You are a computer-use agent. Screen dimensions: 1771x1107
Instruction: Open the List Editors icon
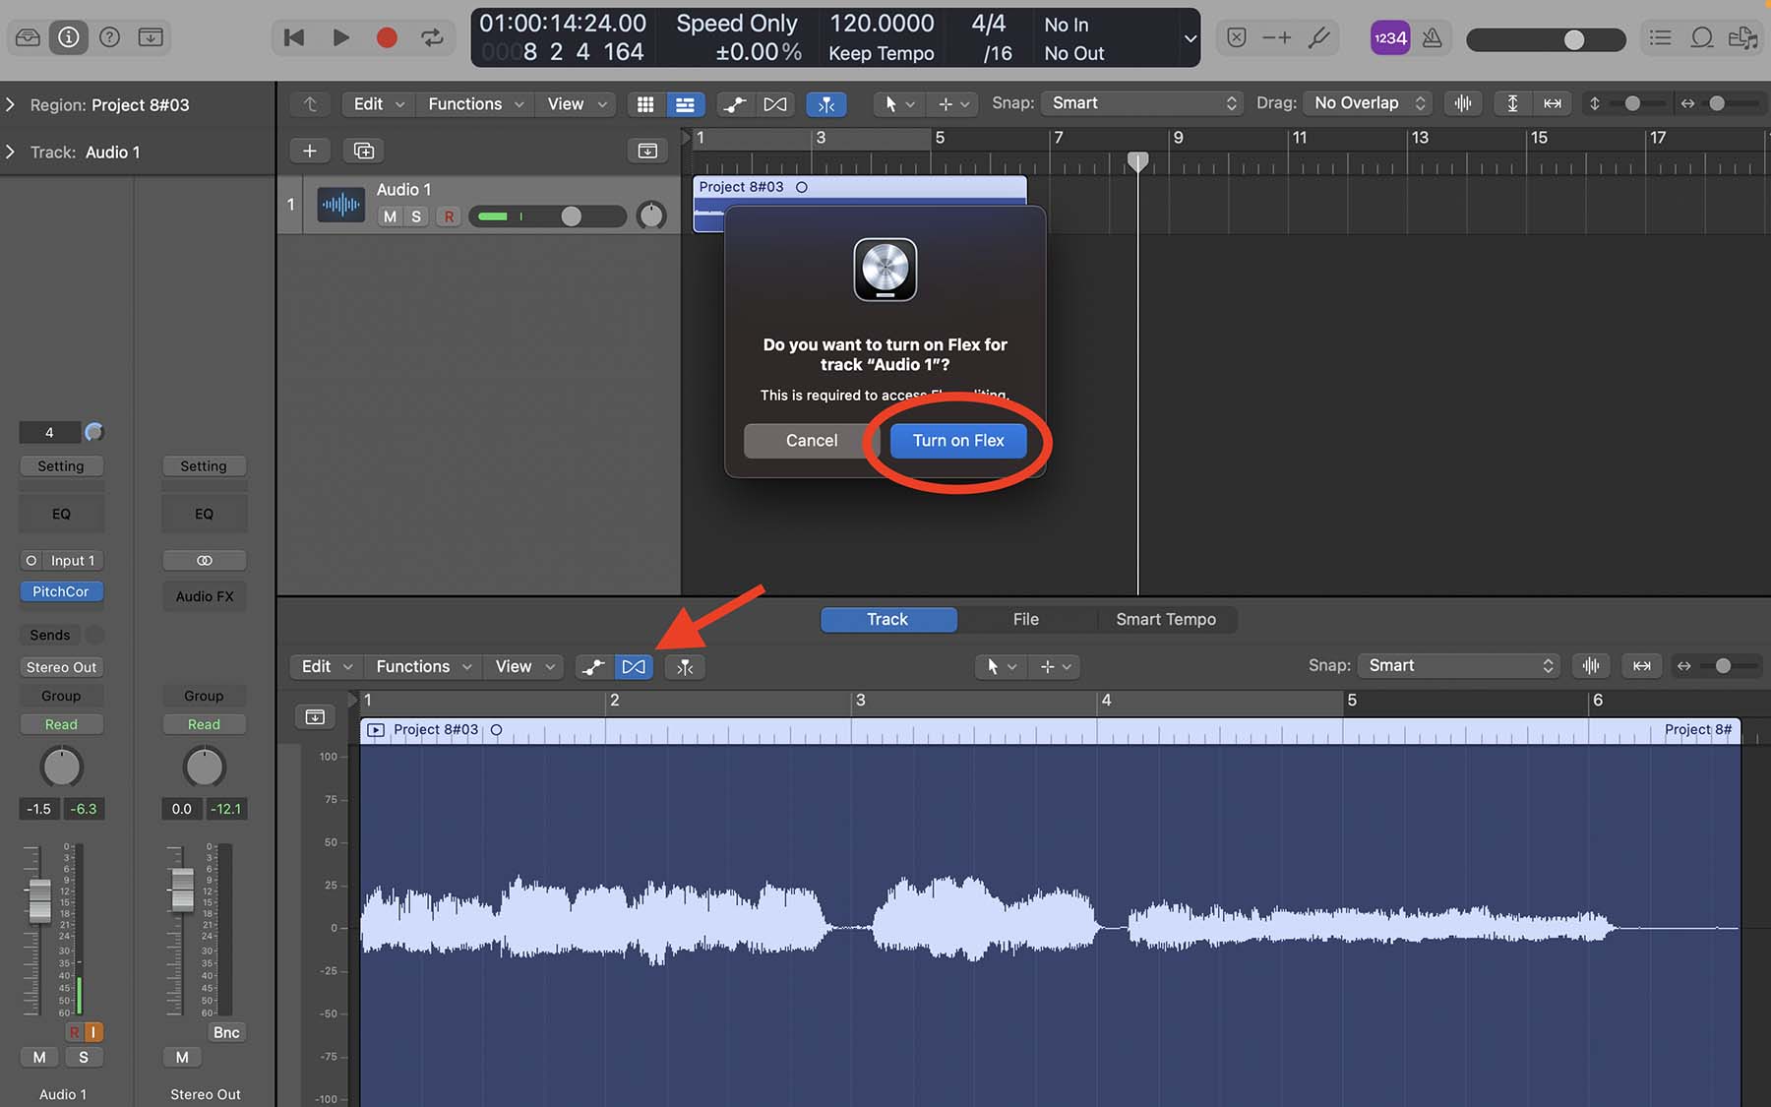1661,37
